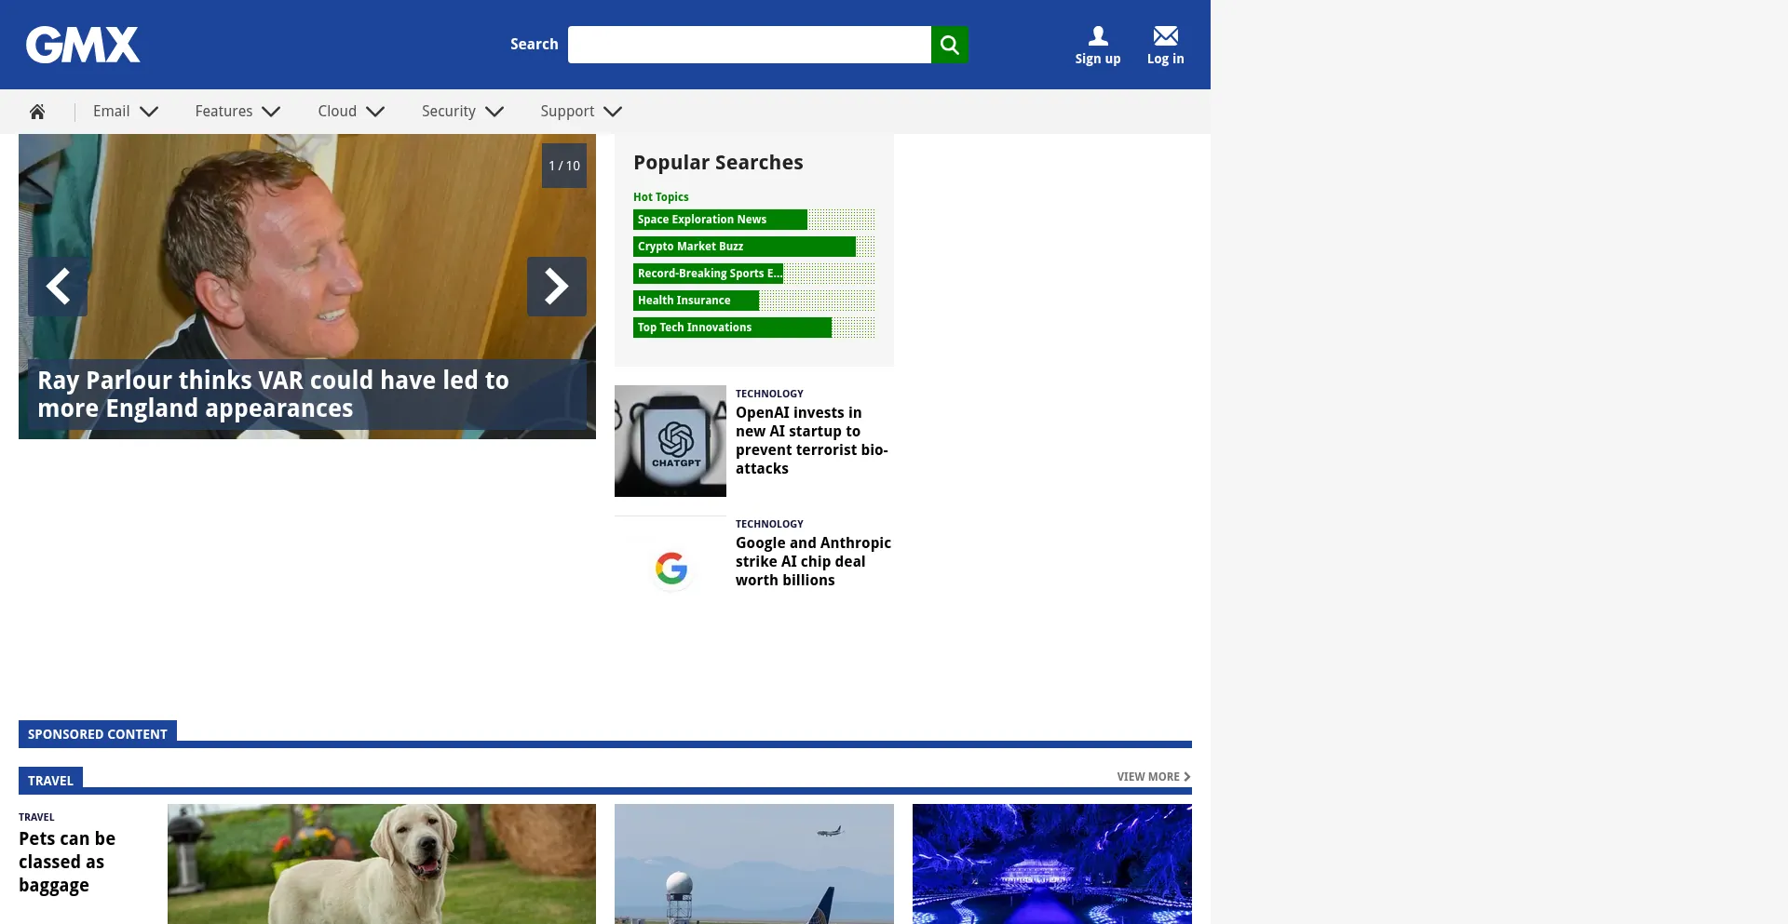Show the previous slide in carousel

[58, 287]
